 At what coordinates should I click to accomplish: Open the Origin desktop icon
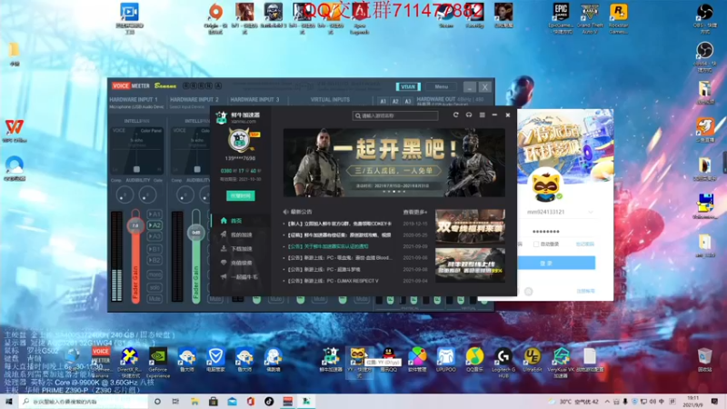[215, 17]
